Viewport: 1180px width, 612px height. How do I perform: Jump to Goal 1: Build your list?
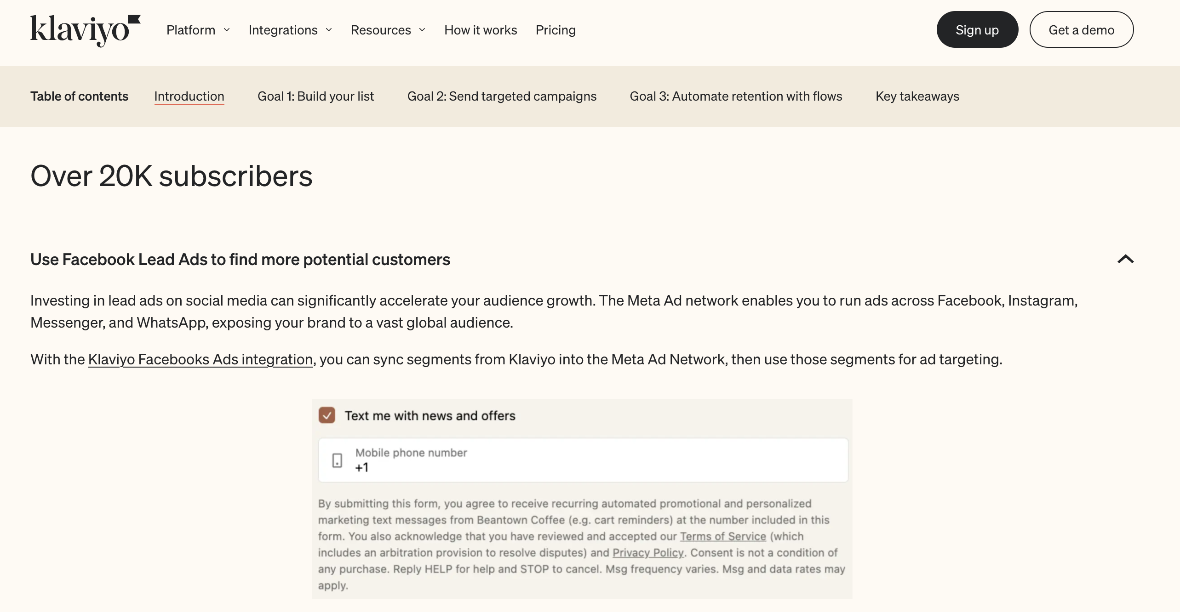coord(315,96)
